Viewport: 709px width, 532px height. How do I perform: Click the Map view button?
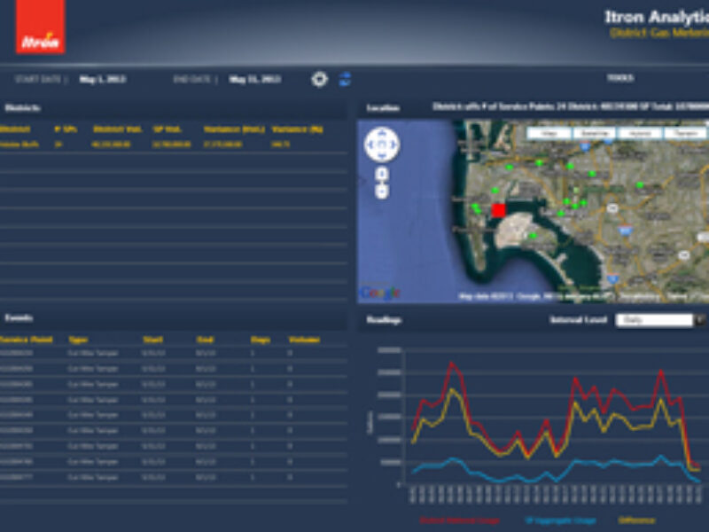tap(548, 130)
